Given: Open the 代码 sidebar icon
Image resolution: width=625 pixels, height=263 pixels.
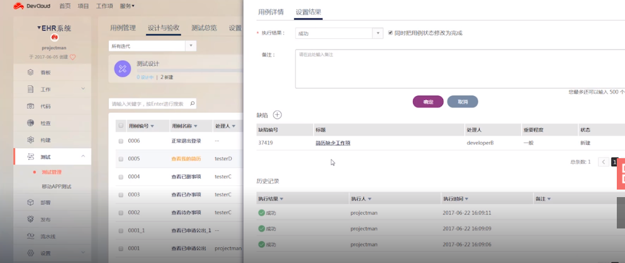Looking at the screenshot, I should tap(30, 106).
